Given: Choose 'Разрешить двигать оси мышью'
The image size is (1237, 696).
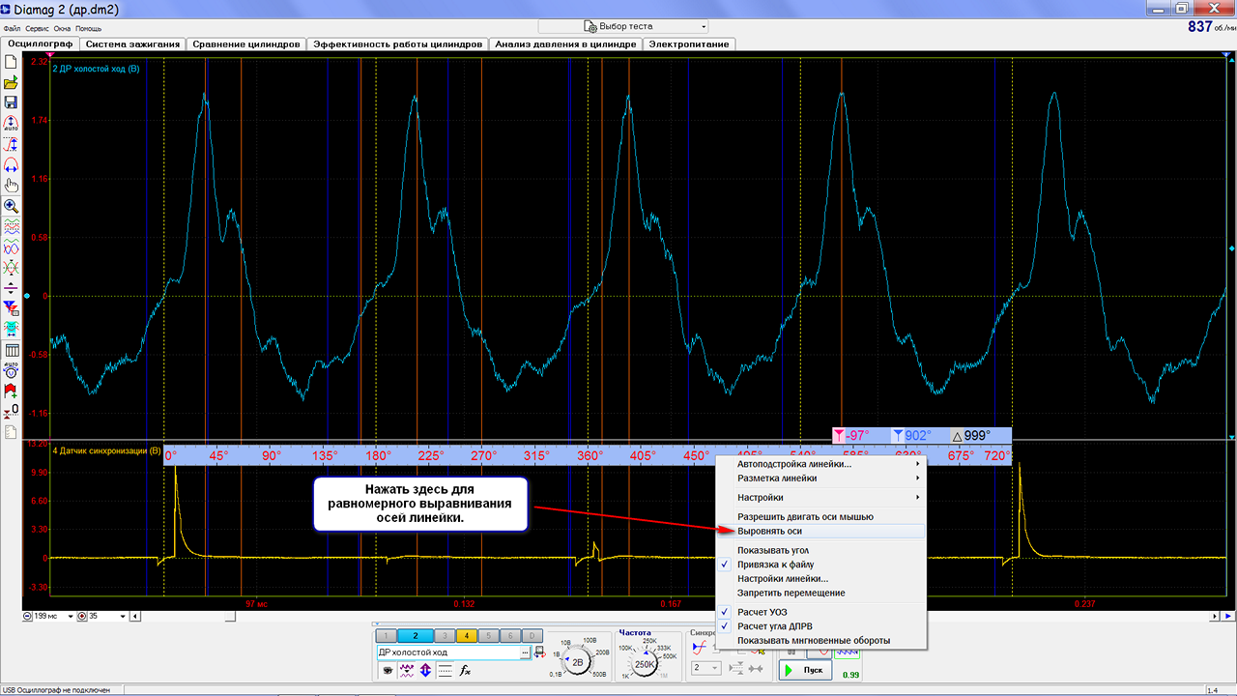Looking at the screenshot, I should point(821,517).
